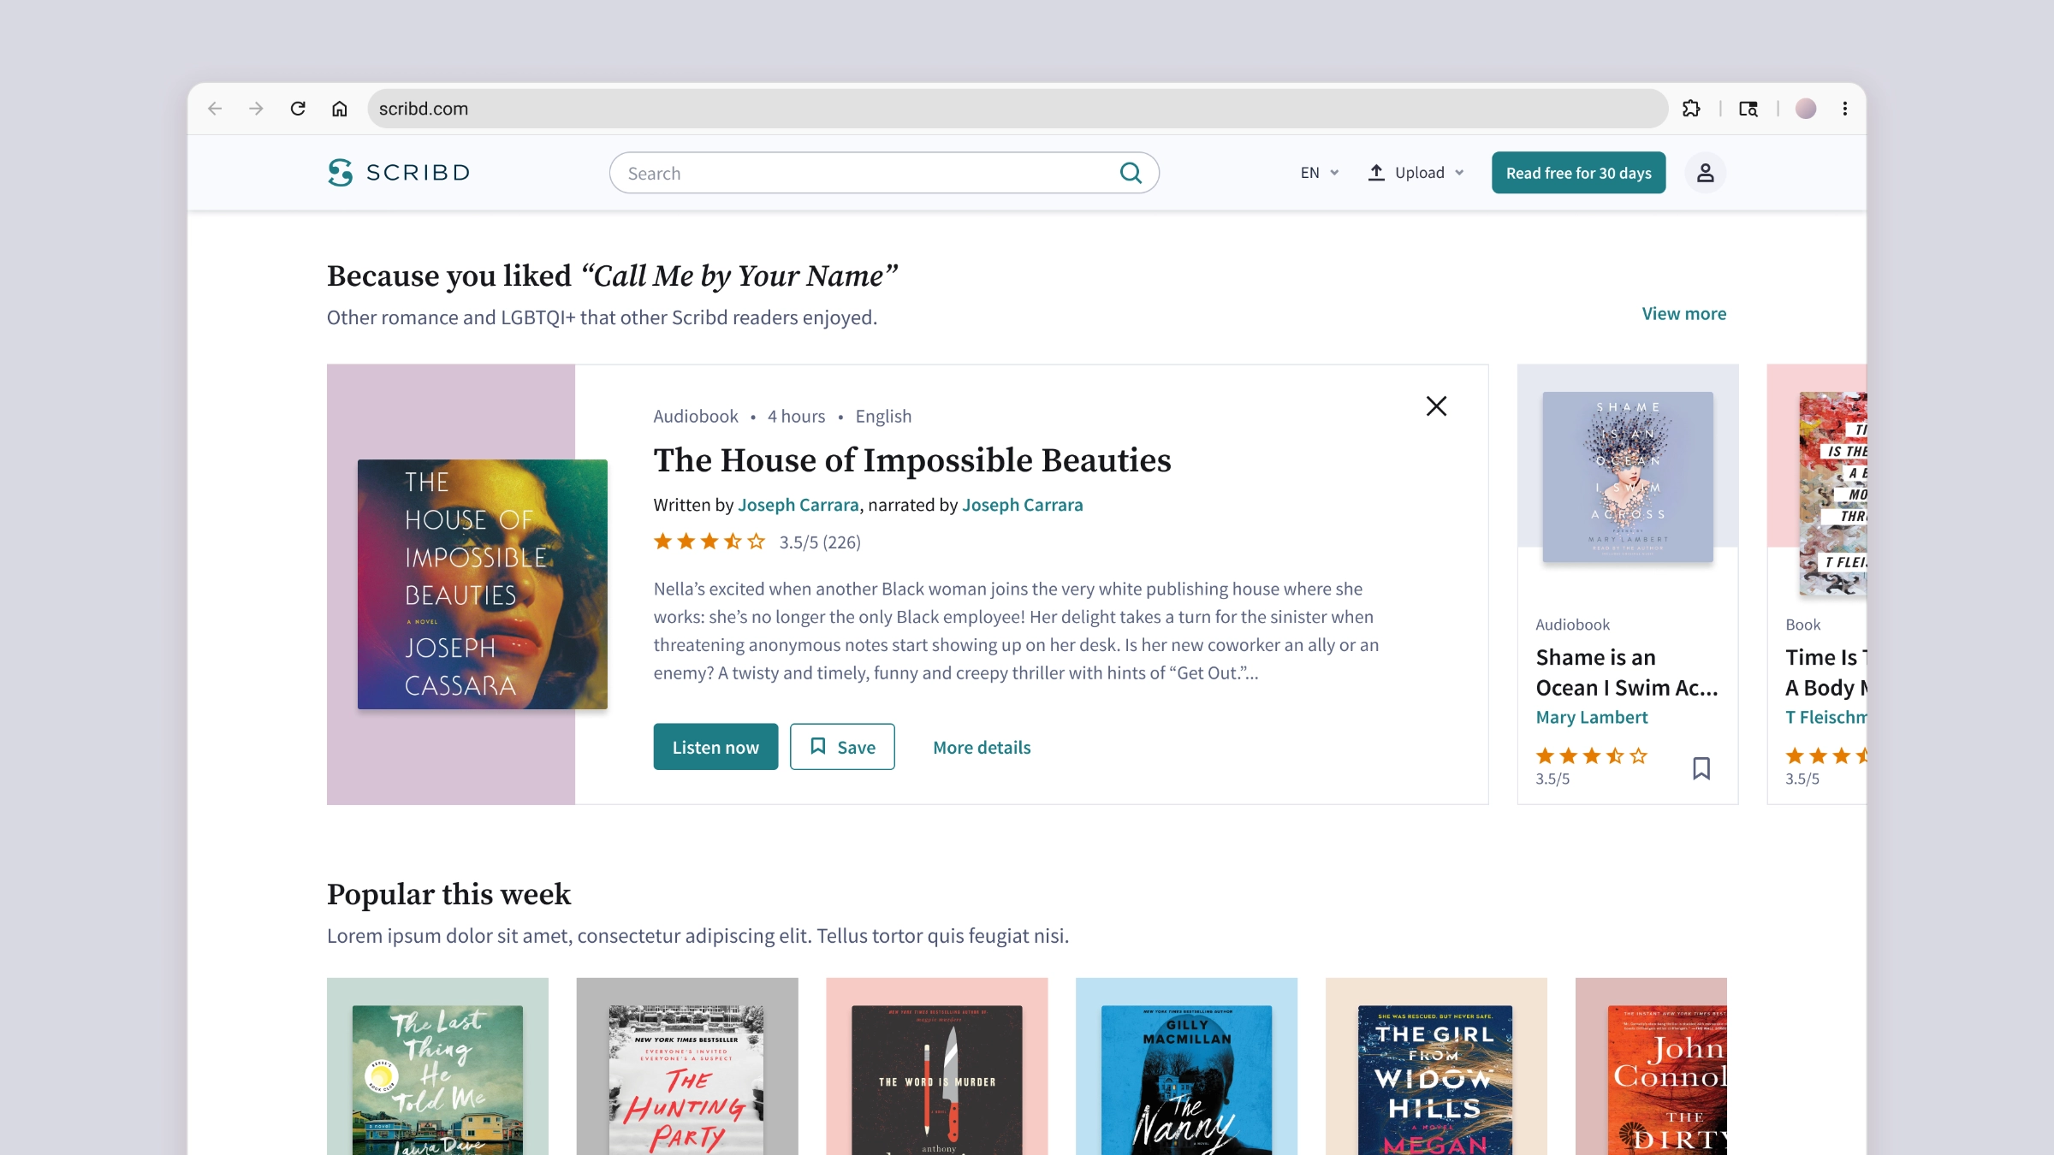The width and height of the screenshot is (2054, 1155).
Task: Open the browser three-dot menu
Action: pyautogui.click(x=1845, y=109)
